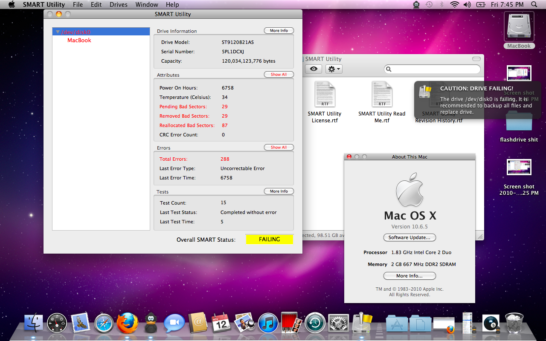The image size is (546, 341).
Task: Click the yellow FAILING status indicator
Action: (x=270, y=240)
